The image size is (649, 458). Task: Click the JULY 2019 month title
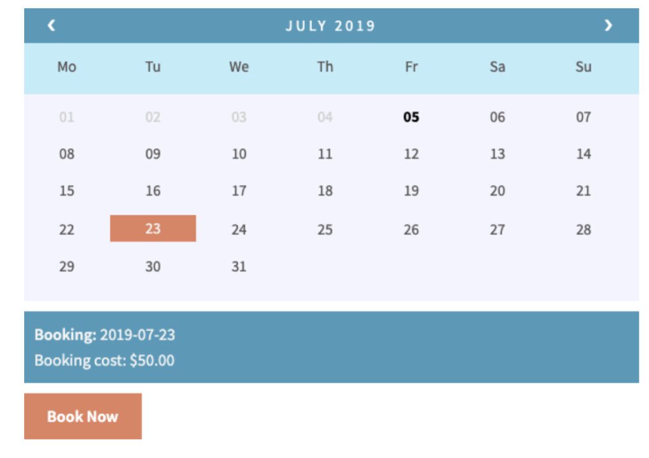pos(330,26)
